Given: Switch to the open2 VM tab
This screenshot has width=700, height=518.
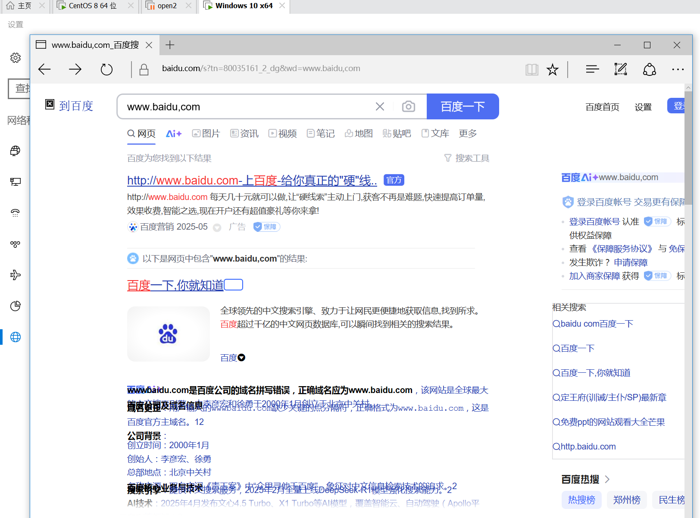Looking at the screenshot, I should click(167, 6).
